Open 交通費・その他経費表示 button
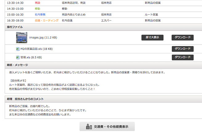Image resolution: width=202 pixels, height=136 pixels. pyautogui.click(x=107, y=126)
